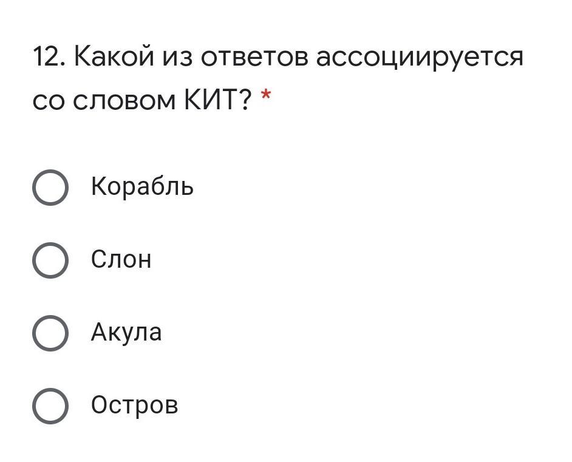The image size is (572, 462).
Task: Click the word 'ответов' in the question
Action: click(254, 58)
